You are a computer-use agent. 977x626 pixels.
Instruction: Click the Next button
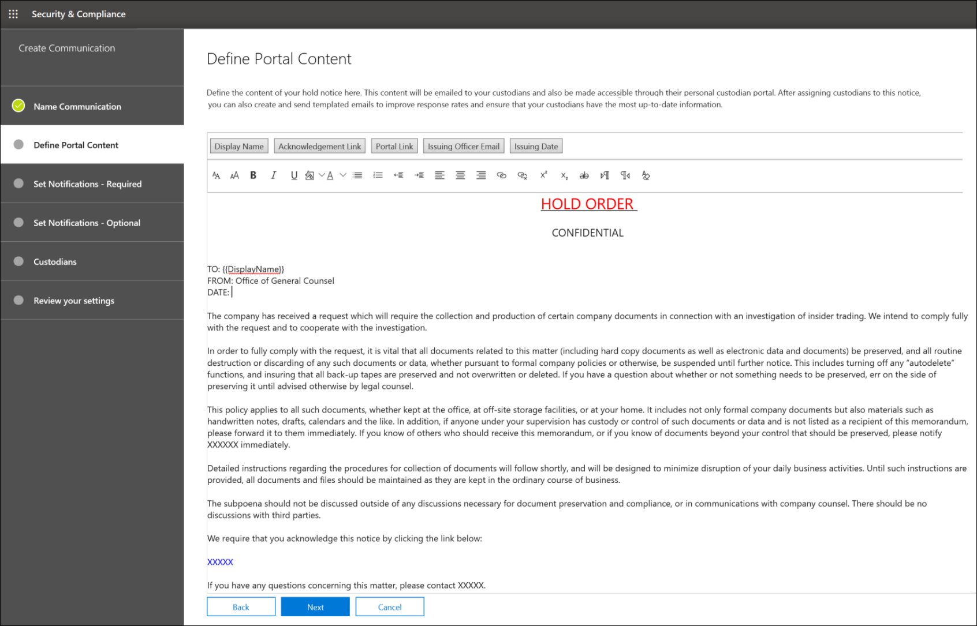click(x=315, y=606)
